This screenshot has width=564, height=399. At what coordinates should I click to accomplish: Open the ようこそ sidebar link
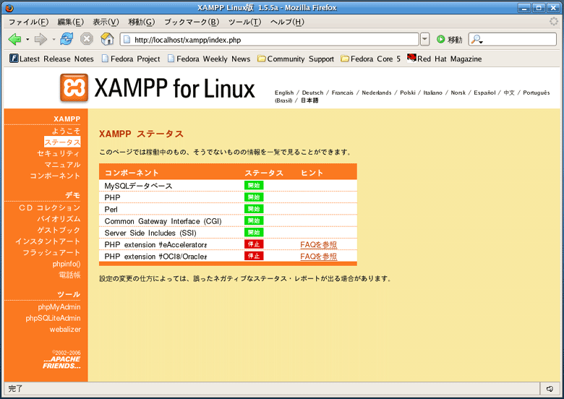(x=67, y=131)
